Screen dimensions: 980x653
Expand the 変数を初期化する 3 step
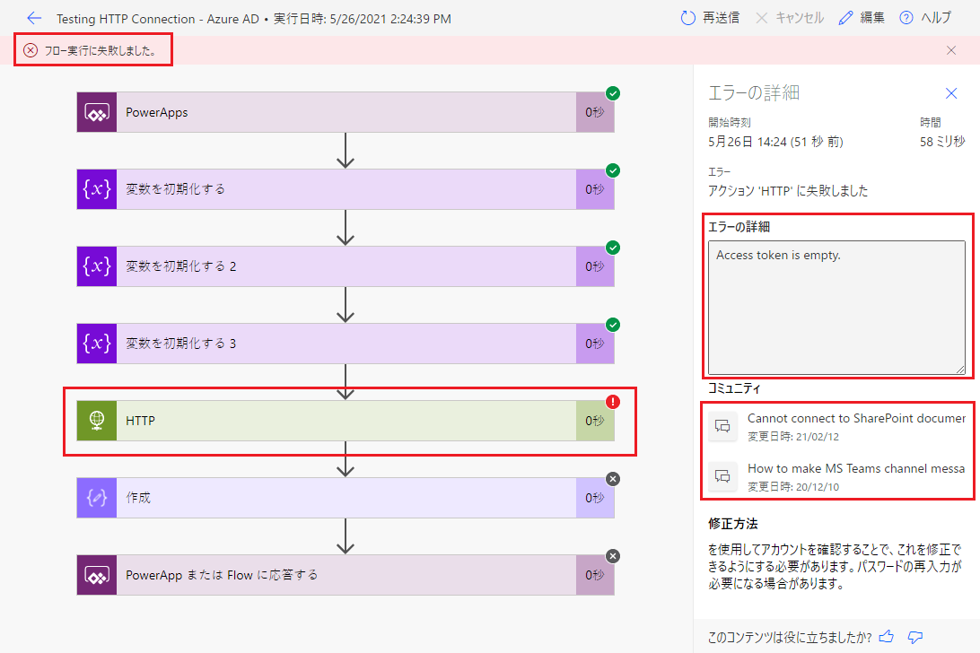tap(346, 344)
